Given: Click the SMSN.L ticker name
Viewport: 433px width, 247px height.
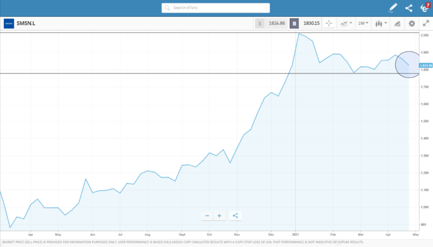Looking at the screenshot, I should coord(25,24).
